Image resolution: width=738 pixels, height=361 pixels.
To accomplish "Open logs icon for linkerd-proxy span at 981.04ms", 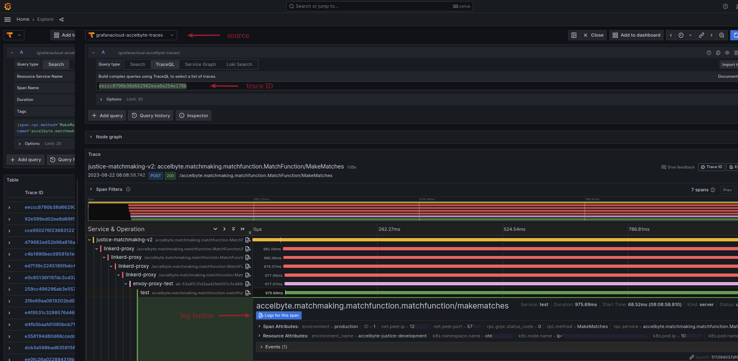I will pyautogui.click(x=248, y=249).
